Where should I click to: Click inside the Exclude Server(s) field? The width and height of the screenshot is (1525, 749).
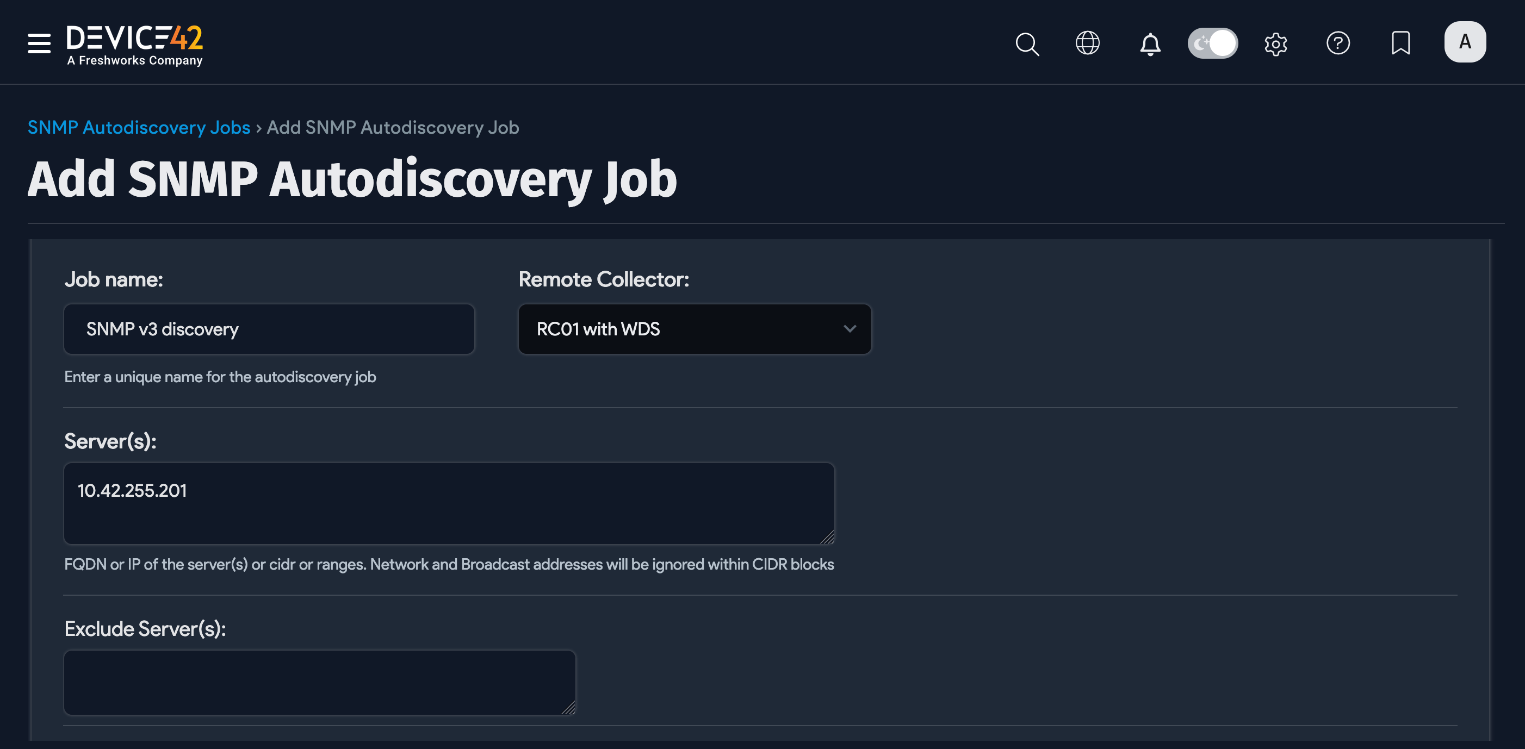[319, 682]
